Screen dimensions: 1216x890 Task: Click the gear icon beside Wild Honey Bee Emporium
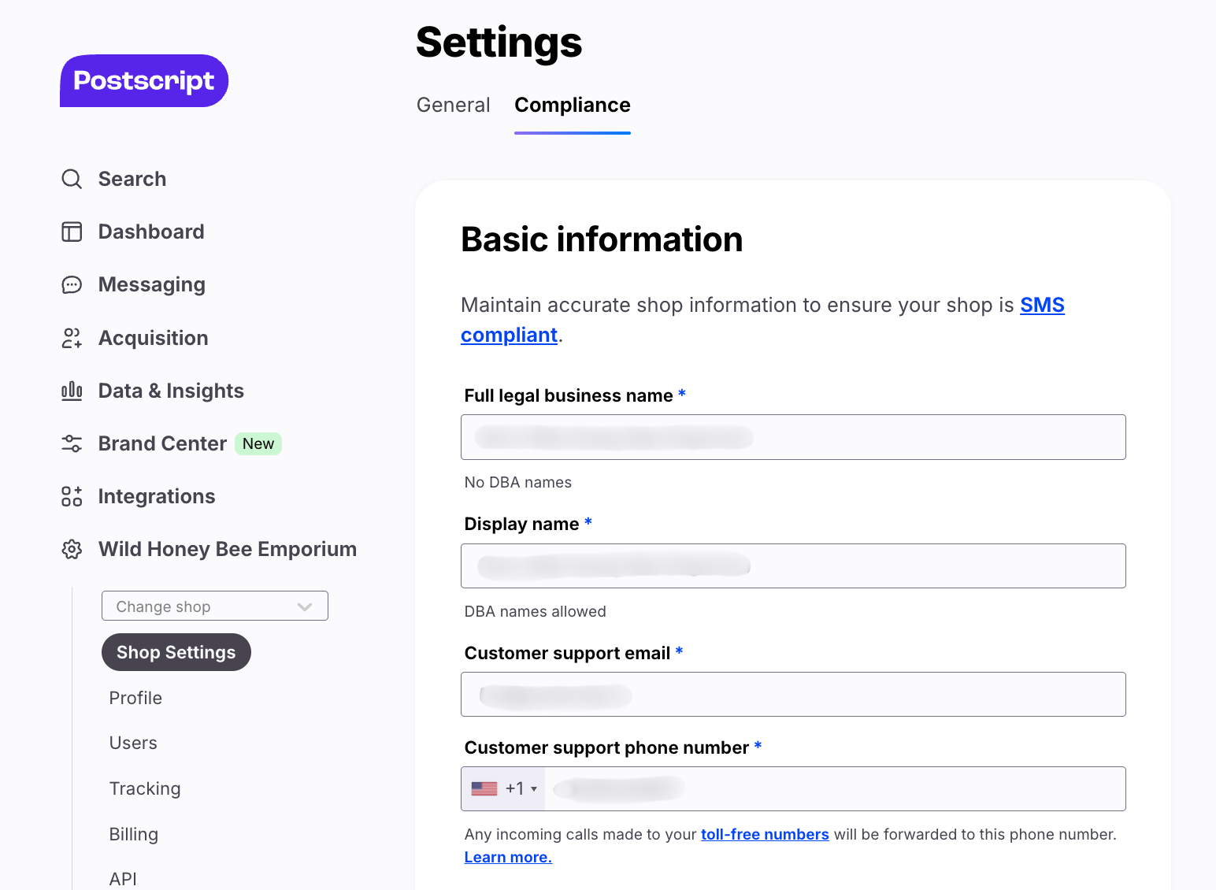(72, 549)
